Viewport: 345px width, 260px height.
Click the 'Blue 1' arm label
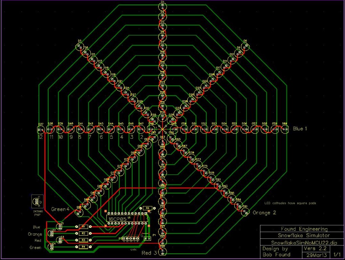(300, 129)
